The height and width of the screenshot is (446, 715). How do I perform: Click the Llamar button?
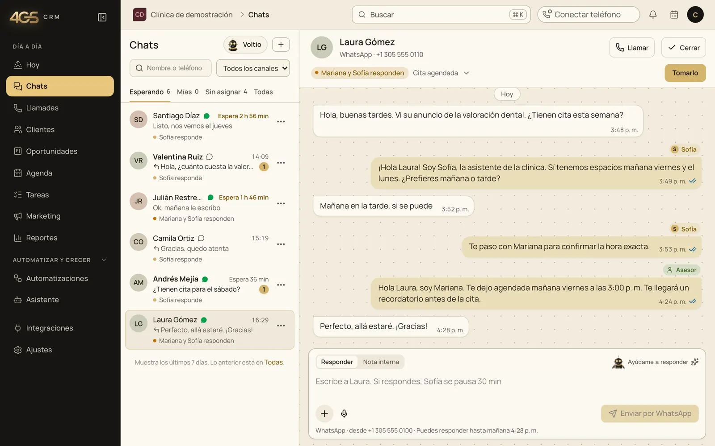[632, 48]
